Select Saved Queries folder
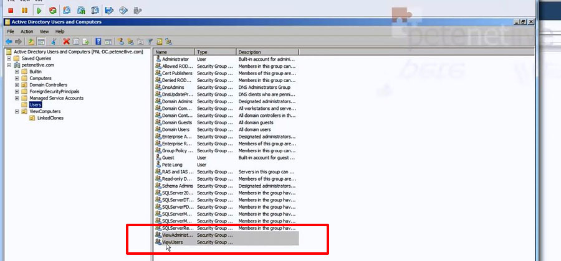Screen dimensions: 561x261 (x=36, y=58)
